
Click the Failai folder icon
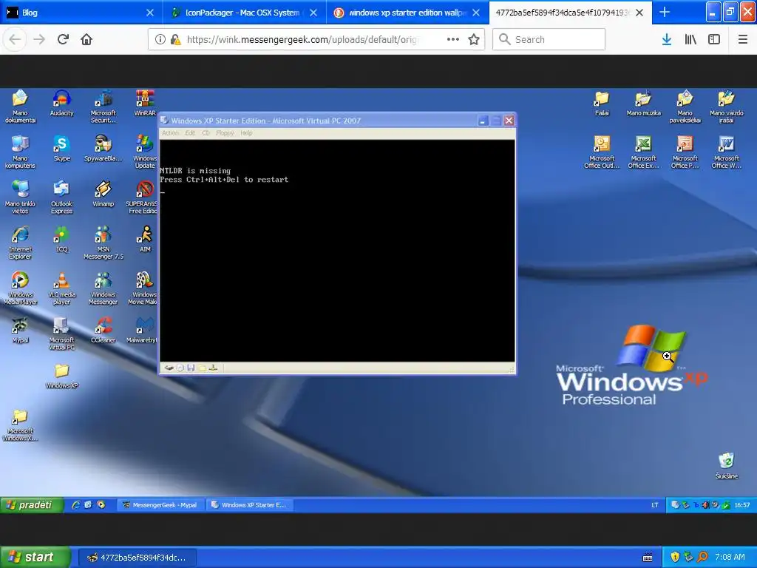[602, 103]
